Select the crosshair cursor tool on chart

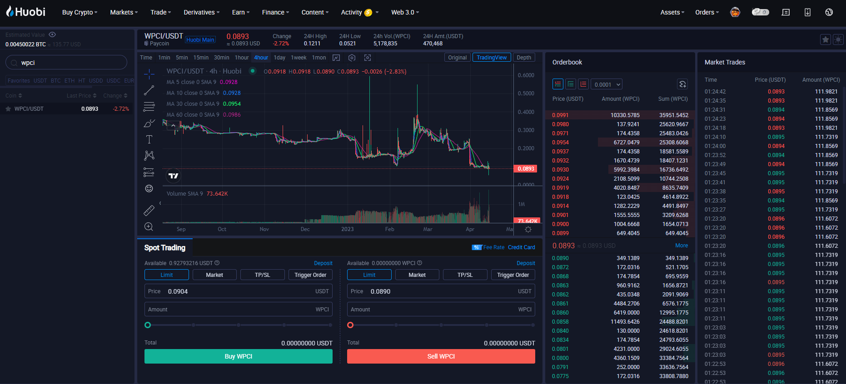149,74
